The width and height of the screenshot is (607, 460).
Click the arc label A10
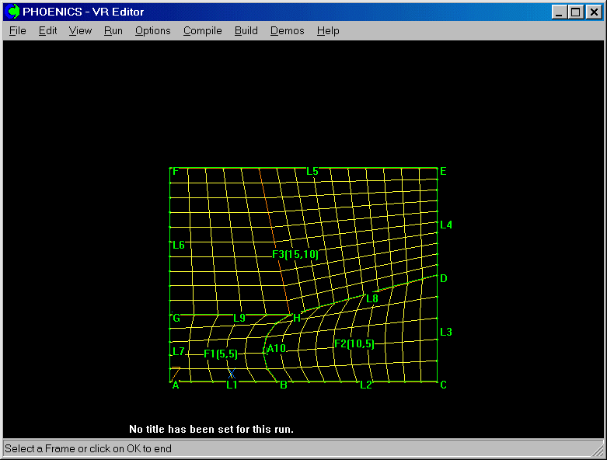pos(276,349)
